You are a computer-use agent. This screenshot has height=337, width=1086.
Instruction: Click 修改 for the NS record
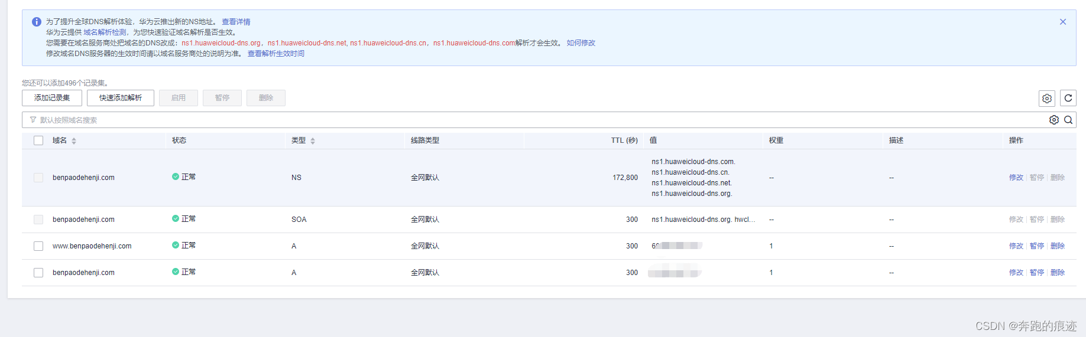1016,178
